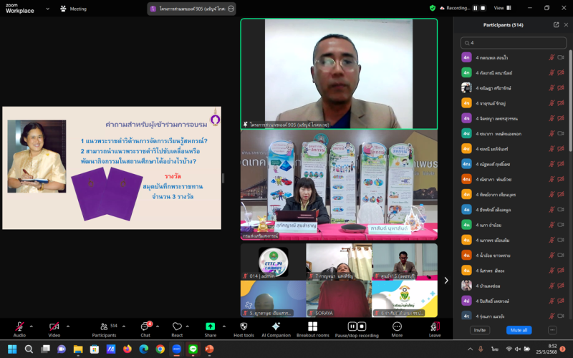Viewport: 573px width, 358px height.
Task: Expand the Audio options caret
Action: pos(31,326)
